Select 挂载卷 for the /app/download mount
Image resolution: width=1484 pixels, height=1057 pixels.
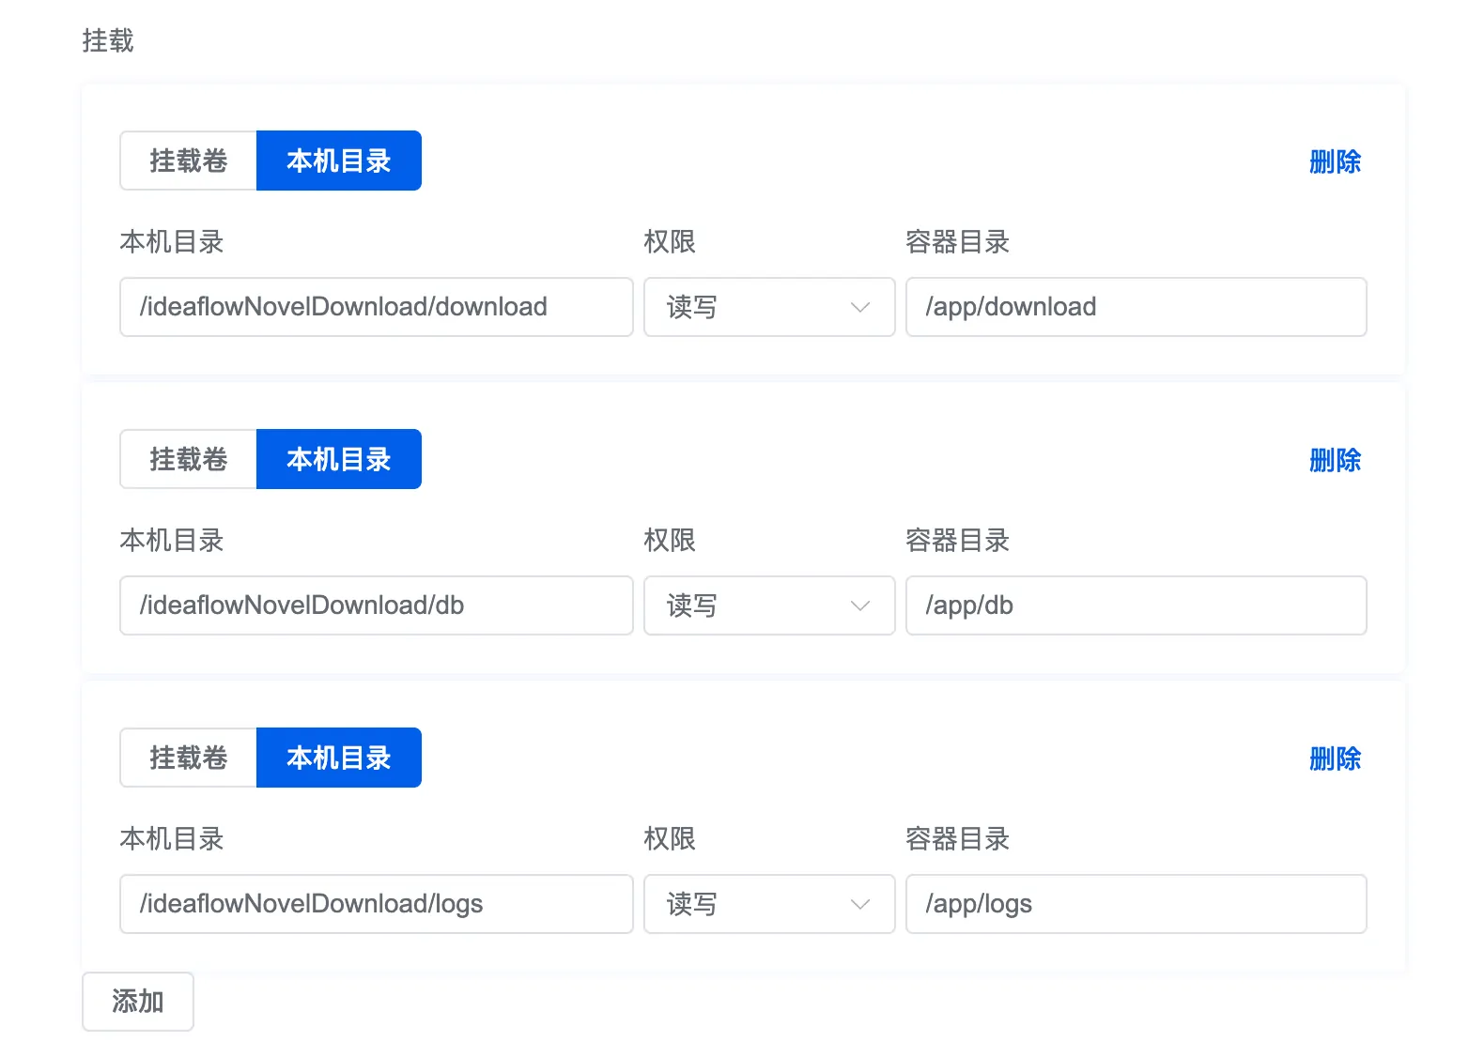[x=188, y=161]
